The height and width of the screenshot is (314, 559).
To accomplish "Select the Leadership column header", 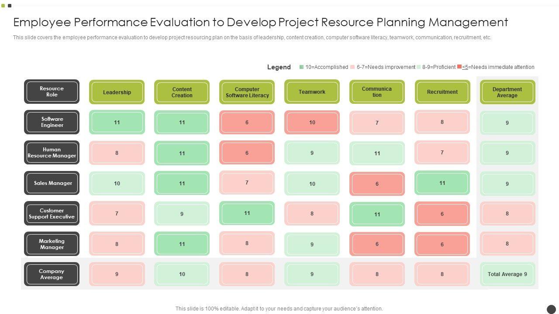I will tap(117, 92).
